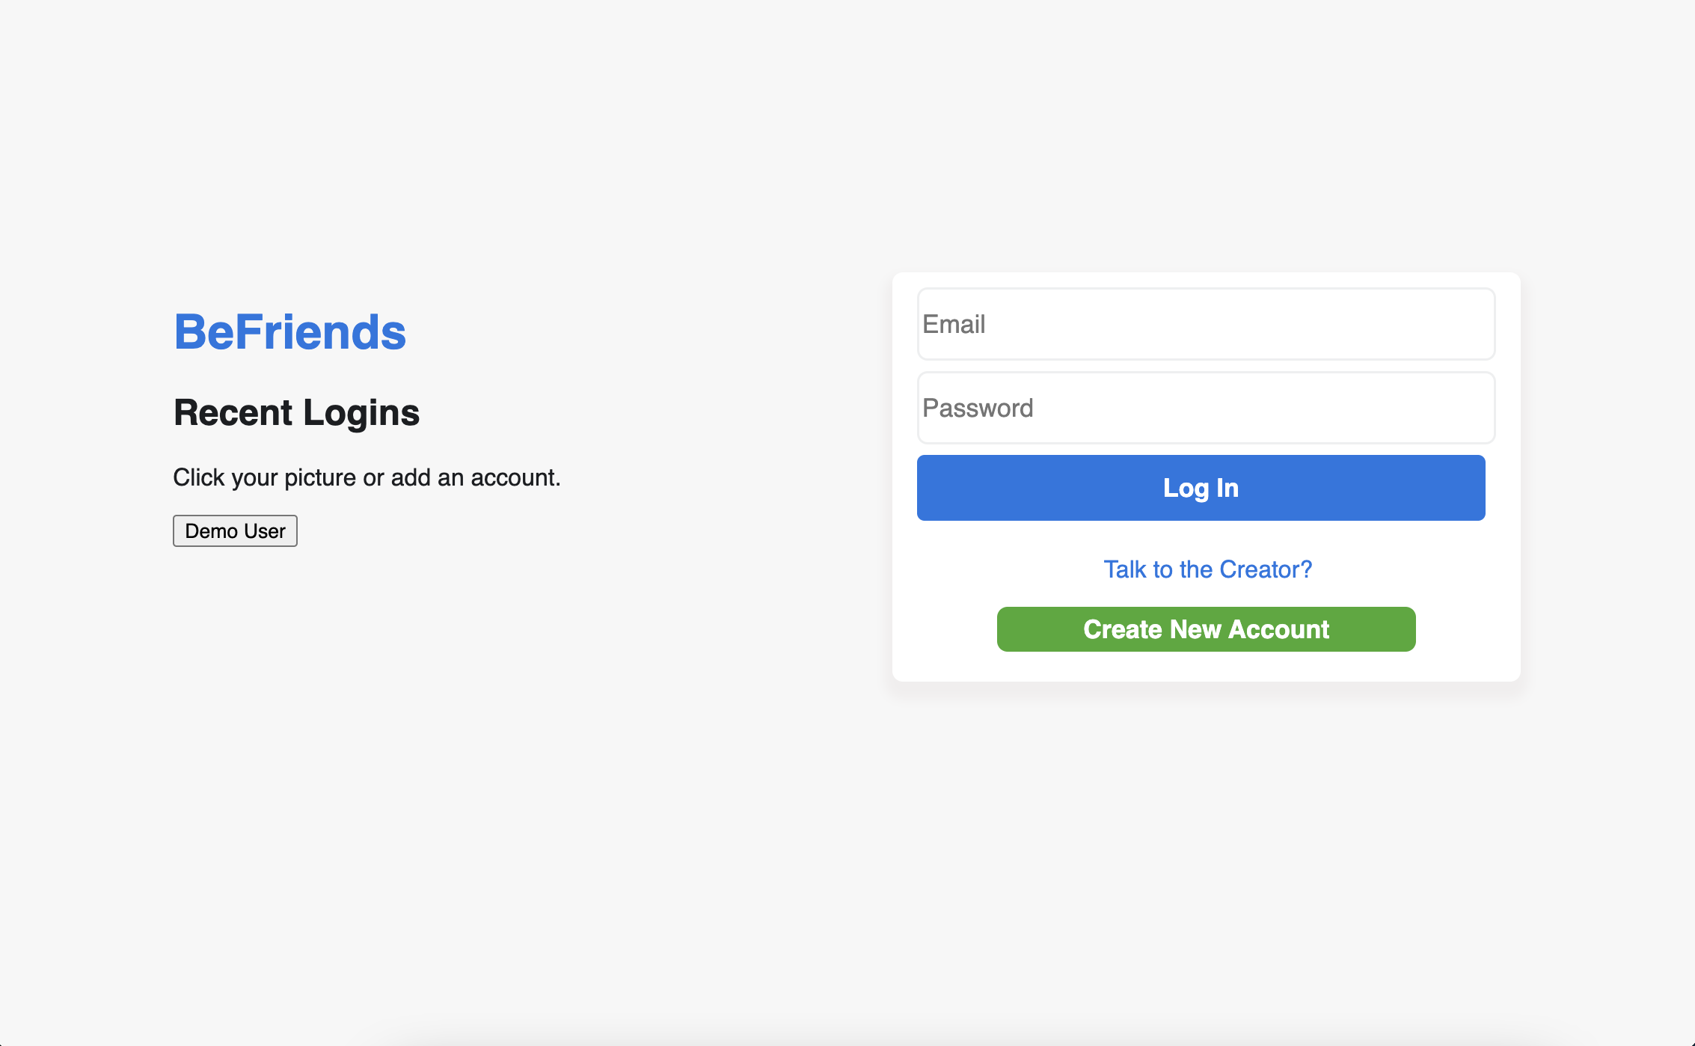Select the recent login for Demo User
This screenshot has width=1695, height=1046.
[x=235, y=530]
